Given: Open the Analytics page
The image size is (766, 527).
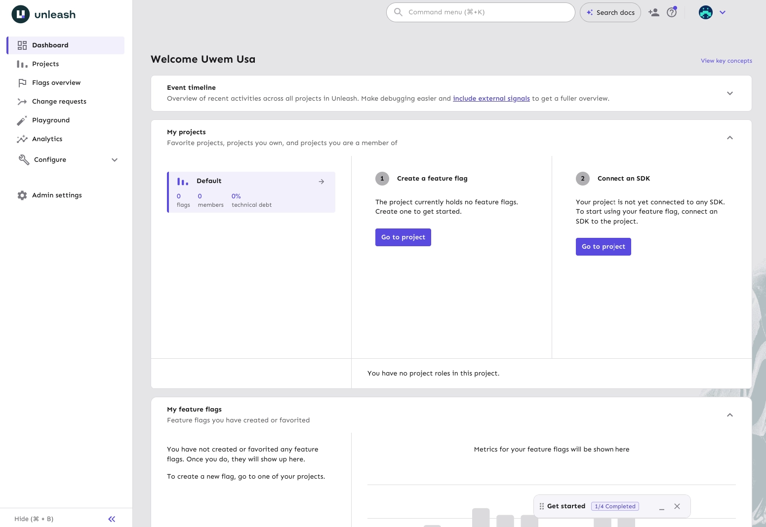Looking at the screenshot, I should pos(66,139).
